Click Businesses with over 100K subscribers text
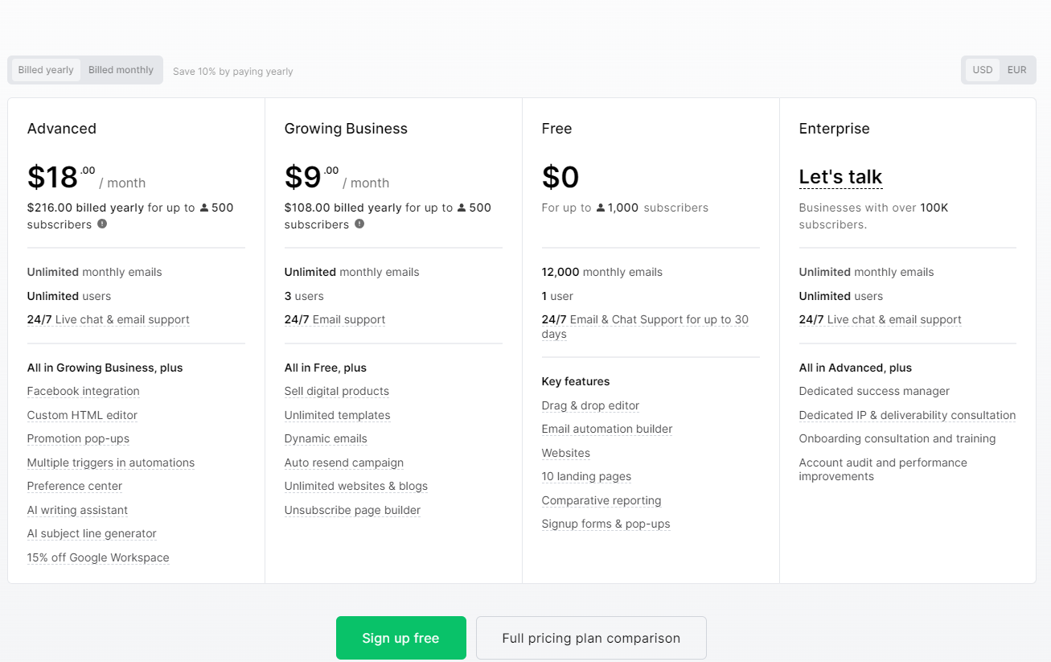1051x662 pixels. [x=873, y=216]
